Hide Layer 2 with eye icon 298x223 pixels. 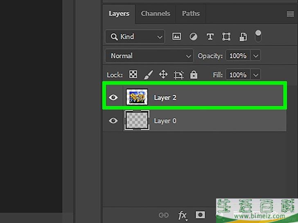(113, 98)
